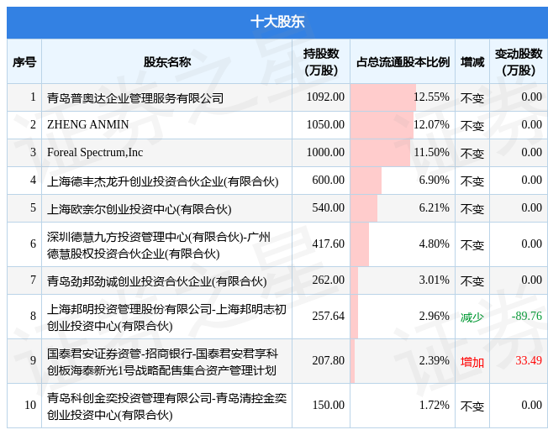Select shareholder 国泰君安证券资管-招商银行

click(162, 362)
